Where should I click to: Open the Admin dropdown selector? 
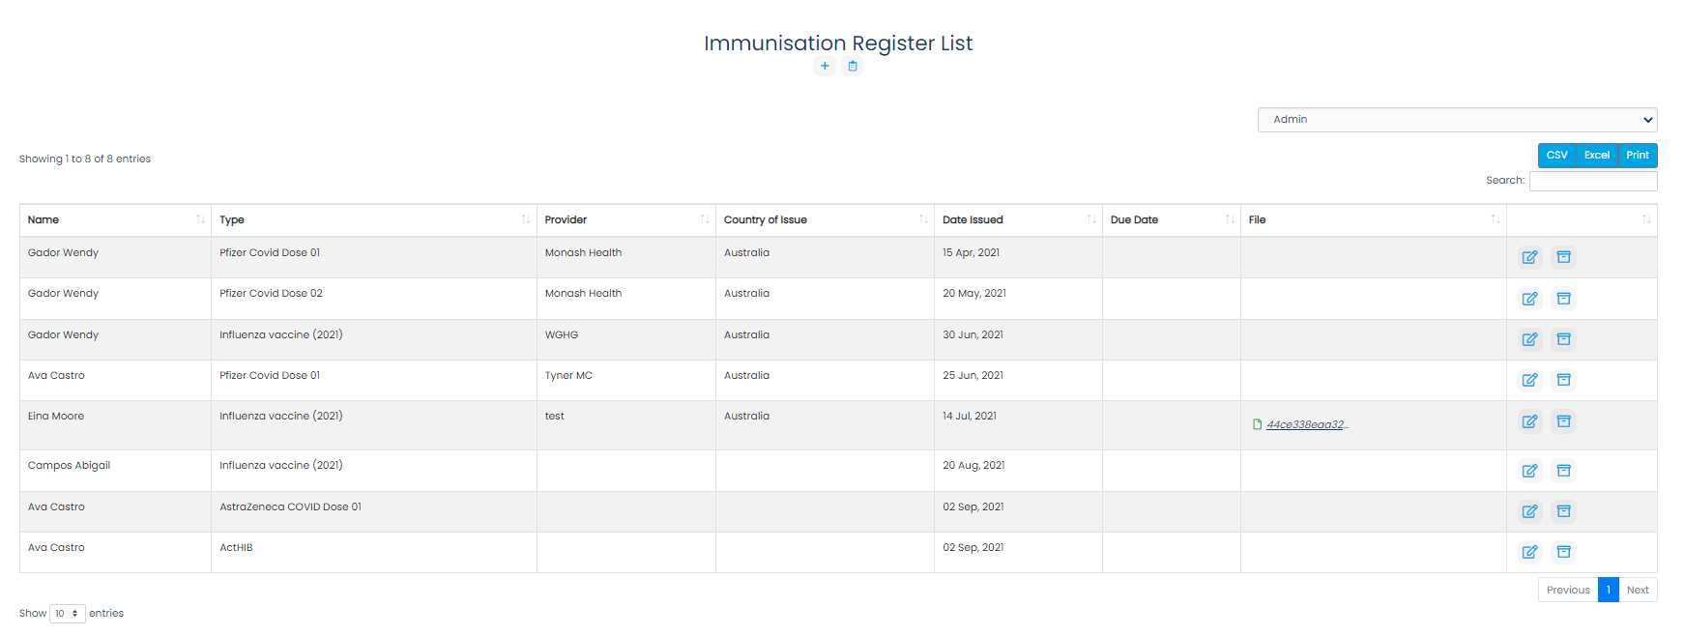[1457, 120]
